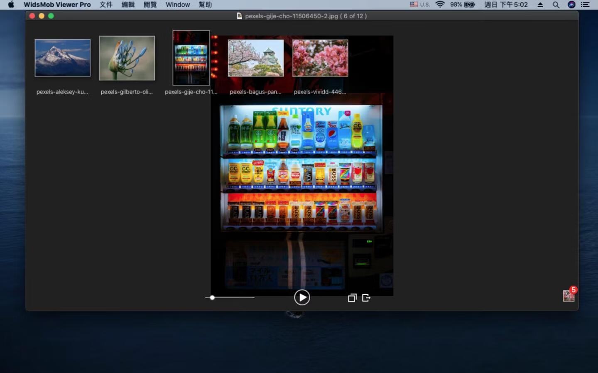Click the Siri icon in the menu bar
Screen dimensions: 598x373
coord(571,5)
